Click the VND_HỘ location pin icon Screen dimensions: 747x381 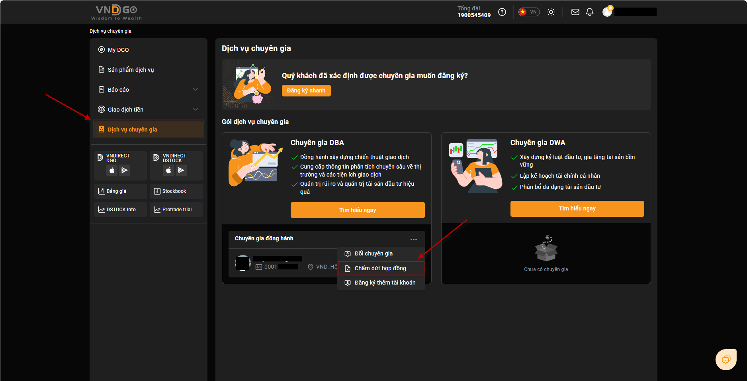coord(311,267)
